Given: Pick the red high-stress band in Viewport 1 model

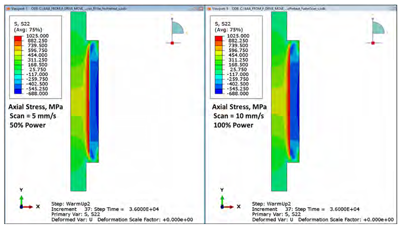Looking at the screenshot, I should 86,100.
